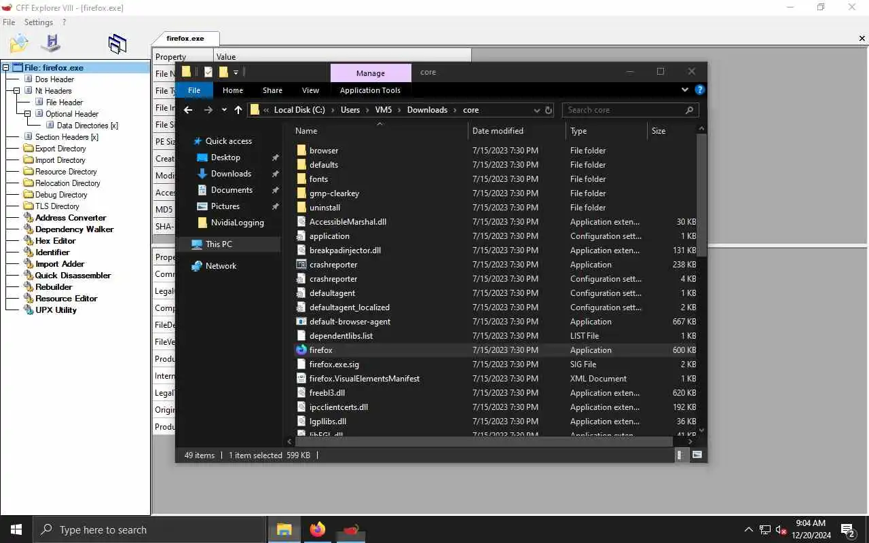Collapse the Optional Header tree node
This screenshot has height=543, width=869.
pos(28,114)
